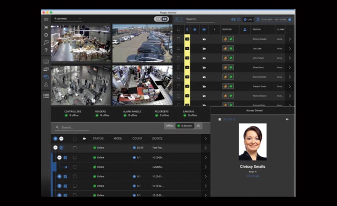Check the checkbox for John Future row
Image resolution: width=337 pixels, height=206 pixels.
pos(178,58)
